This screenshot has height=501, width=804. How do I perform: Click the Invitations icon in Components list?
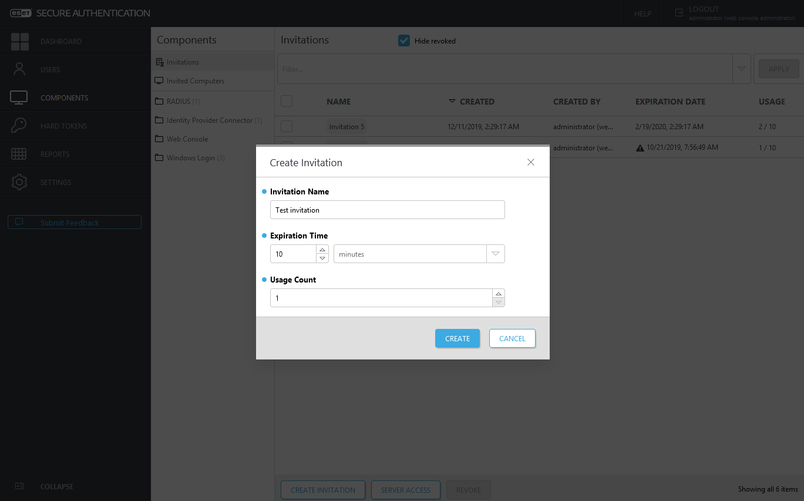(159, 61)
